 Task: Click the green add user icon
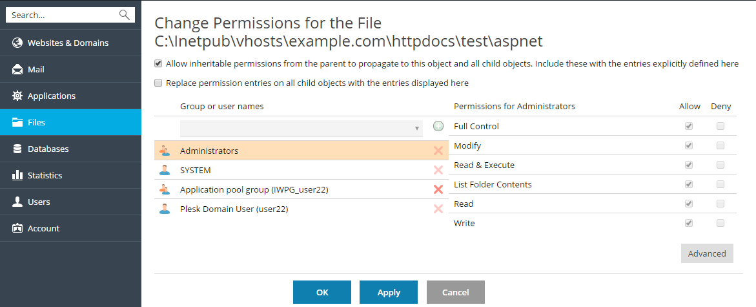[438, 126]
